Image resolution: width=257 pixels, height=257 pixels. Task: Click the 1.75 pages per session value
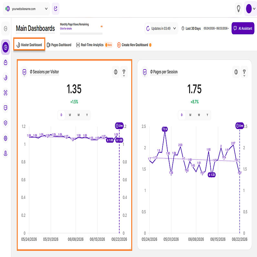click(194, 89)
